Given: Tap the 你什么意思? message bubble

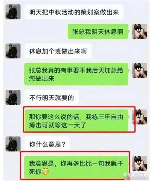Looking at the screenshot, I should (47, 144).
